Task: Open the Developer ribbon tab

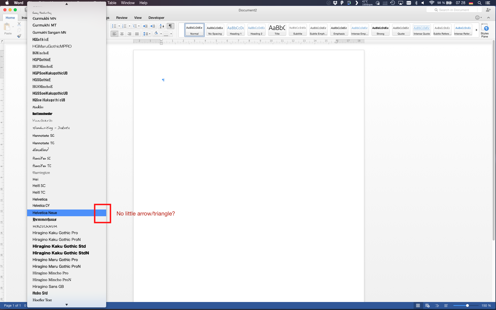Action: click(x=156, y=18)
